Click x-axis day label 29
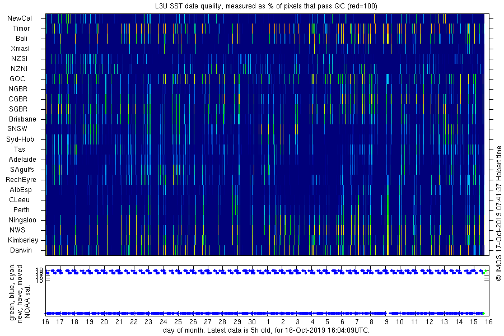This screenshot has height=336, width=504. coord(237,322)
